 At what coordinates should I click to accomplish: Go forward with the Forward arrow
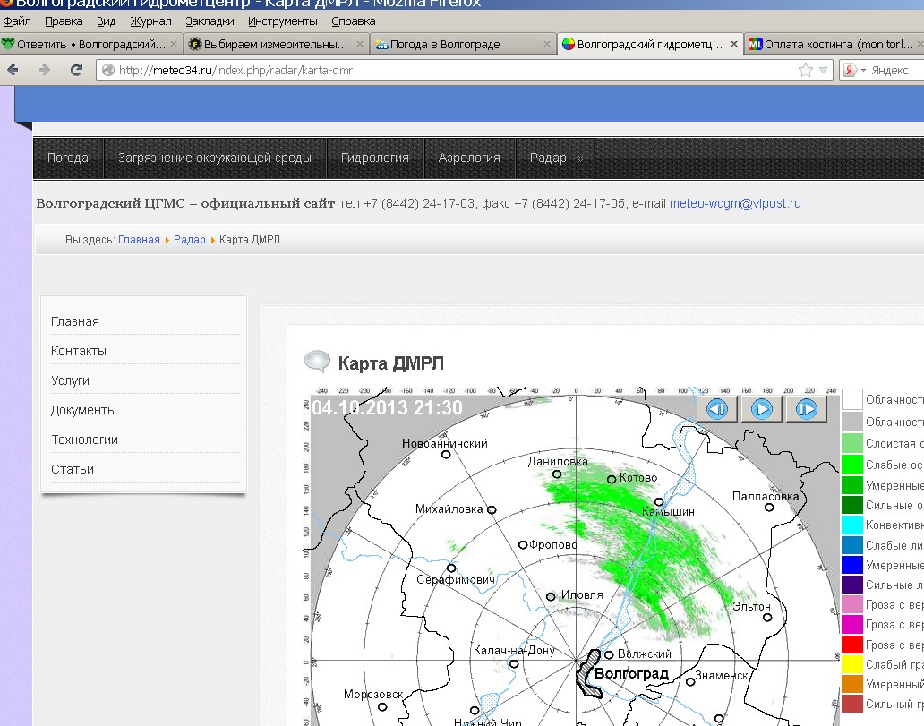point(44,70)
